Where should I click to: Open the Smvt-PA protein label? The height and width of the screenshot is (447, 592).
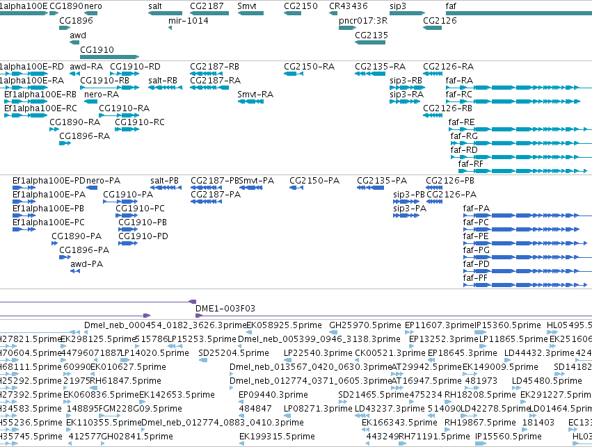[x=257, y=181]
